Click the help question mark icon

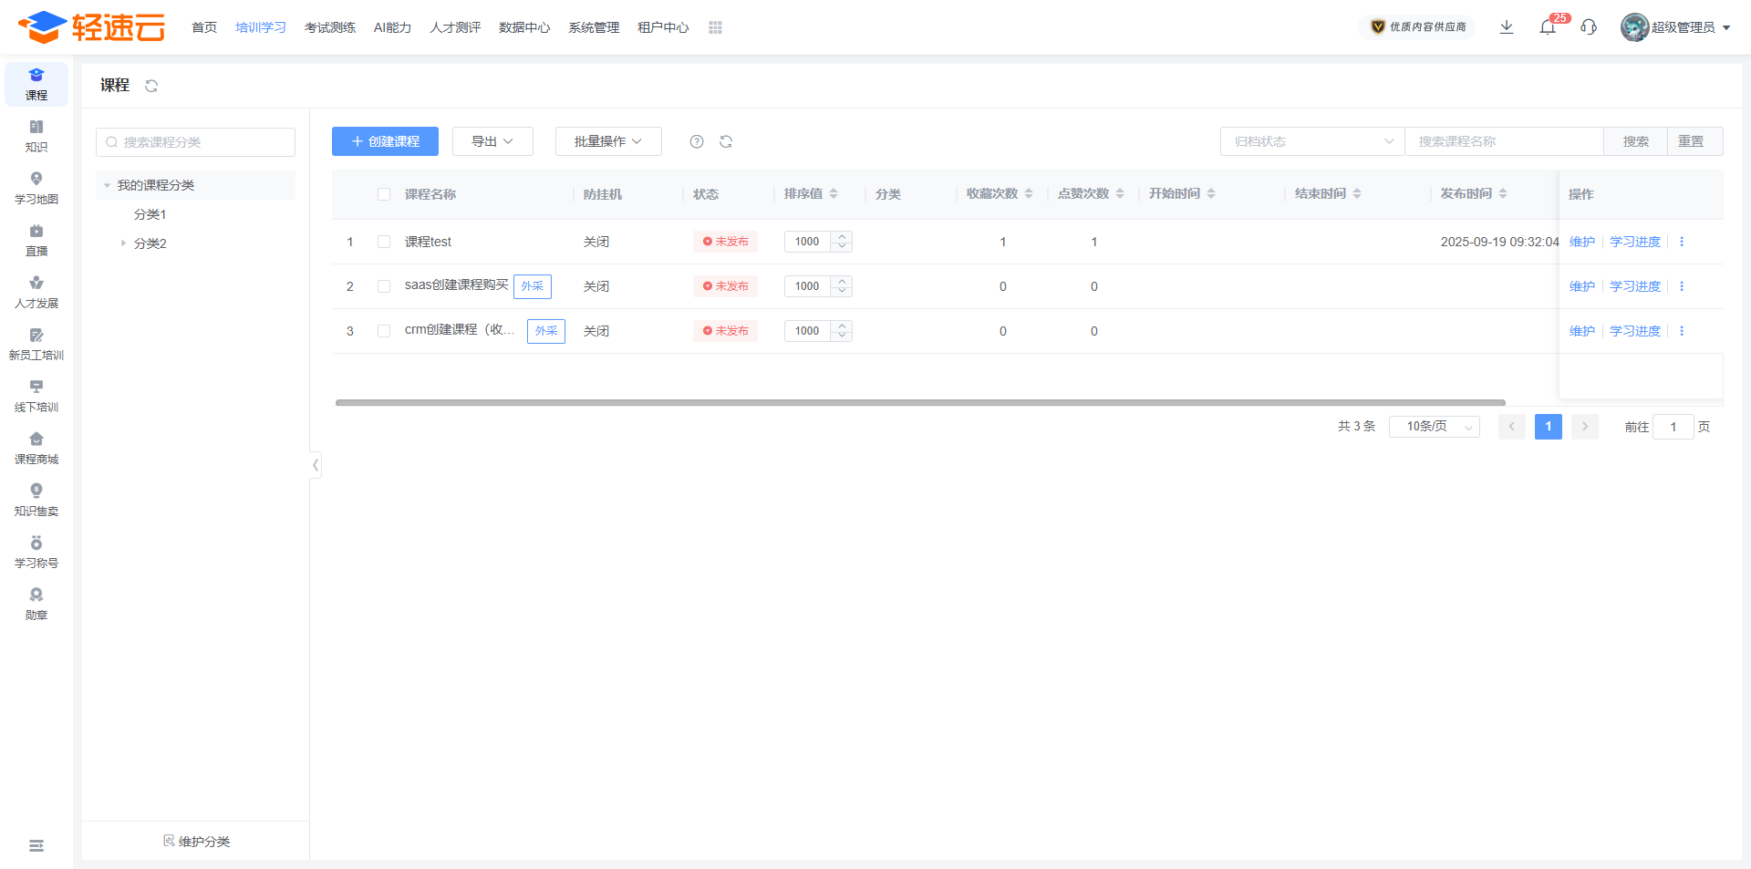click(x=697, y=141)
